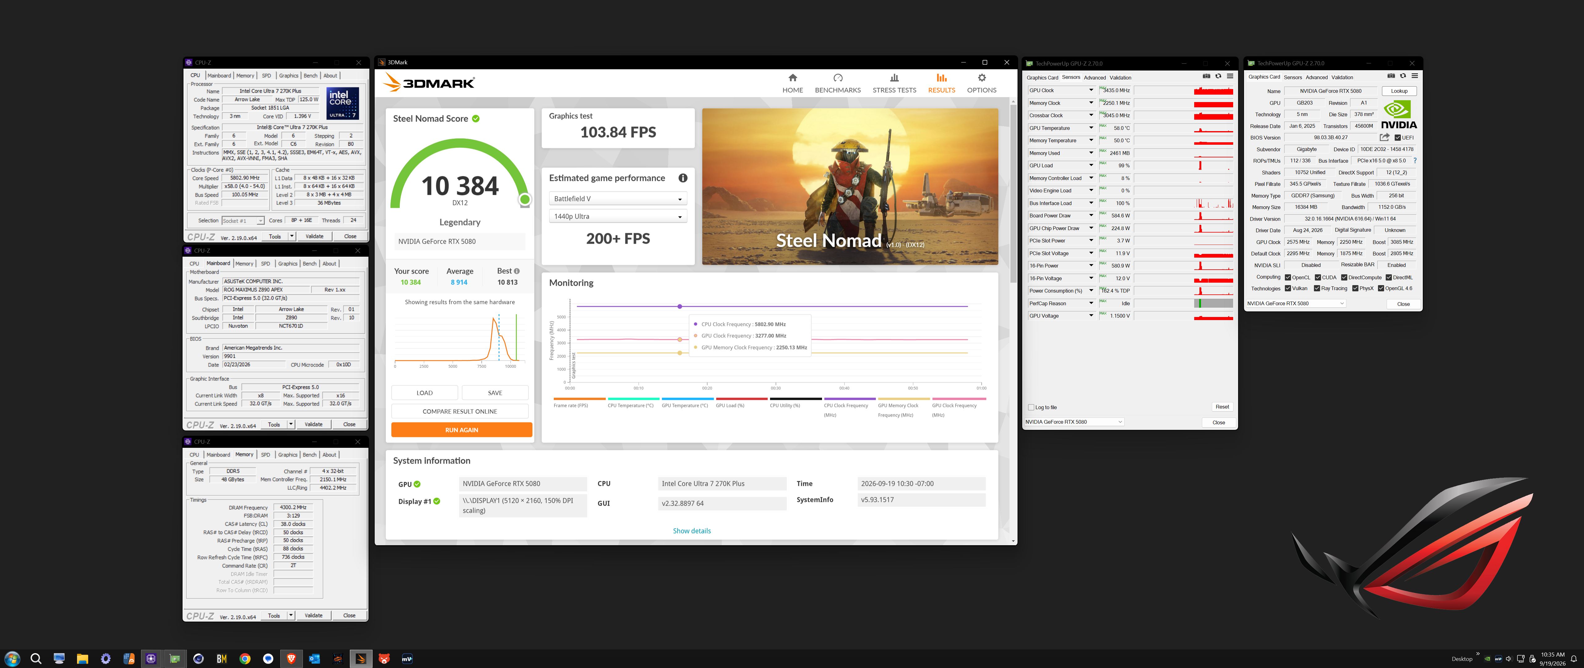Click the SAVE button in 3DMark
1584x668 pixels.
coord(495,393)
